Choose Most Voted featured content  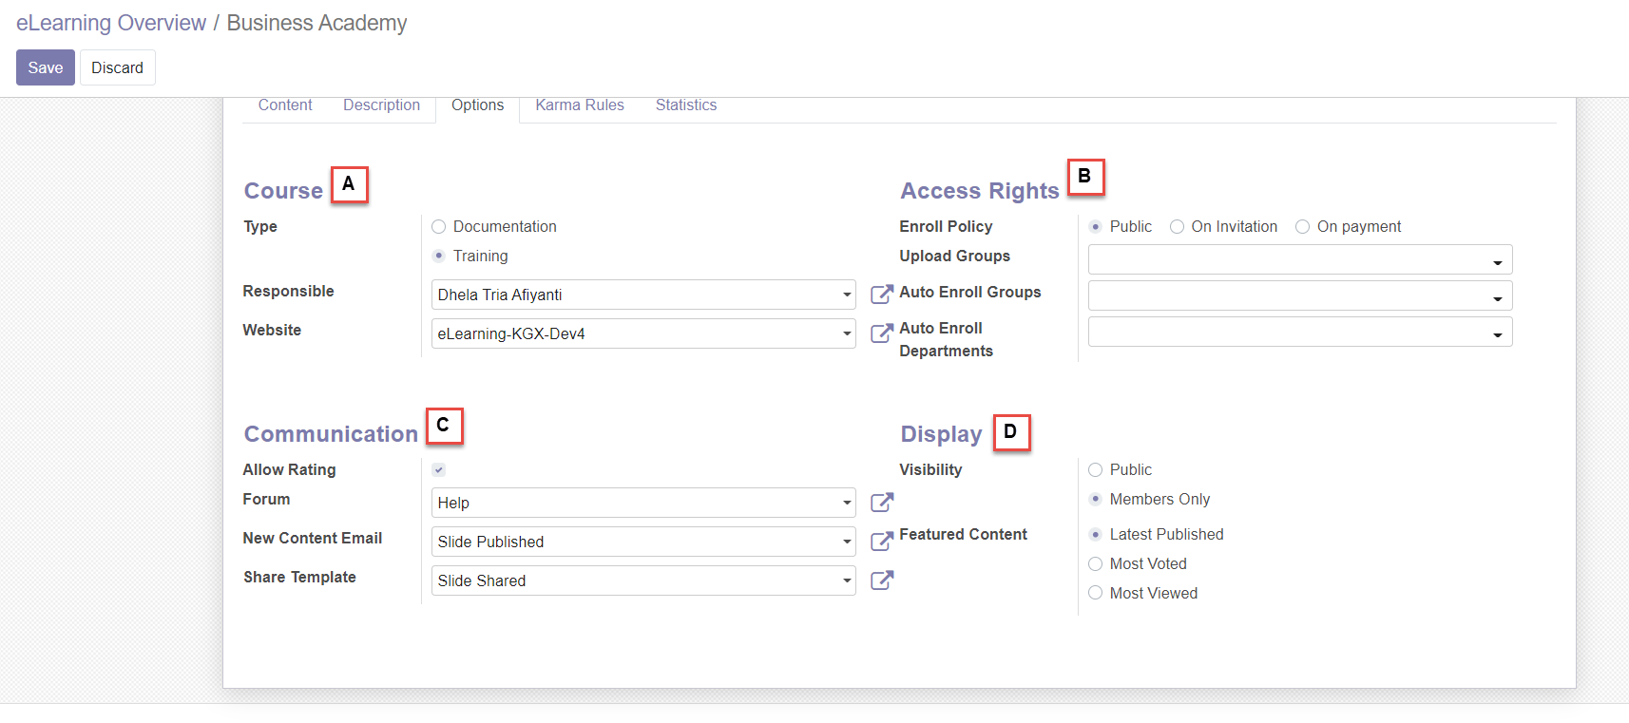coord(1096,563)
